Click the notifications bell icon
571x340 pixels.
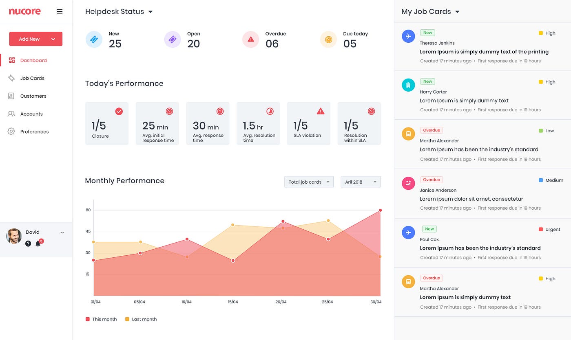(38, 243)
